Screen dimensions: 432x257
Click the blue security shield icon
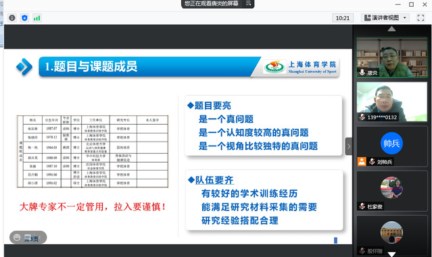pyautogui.click(x=24, y=18)
